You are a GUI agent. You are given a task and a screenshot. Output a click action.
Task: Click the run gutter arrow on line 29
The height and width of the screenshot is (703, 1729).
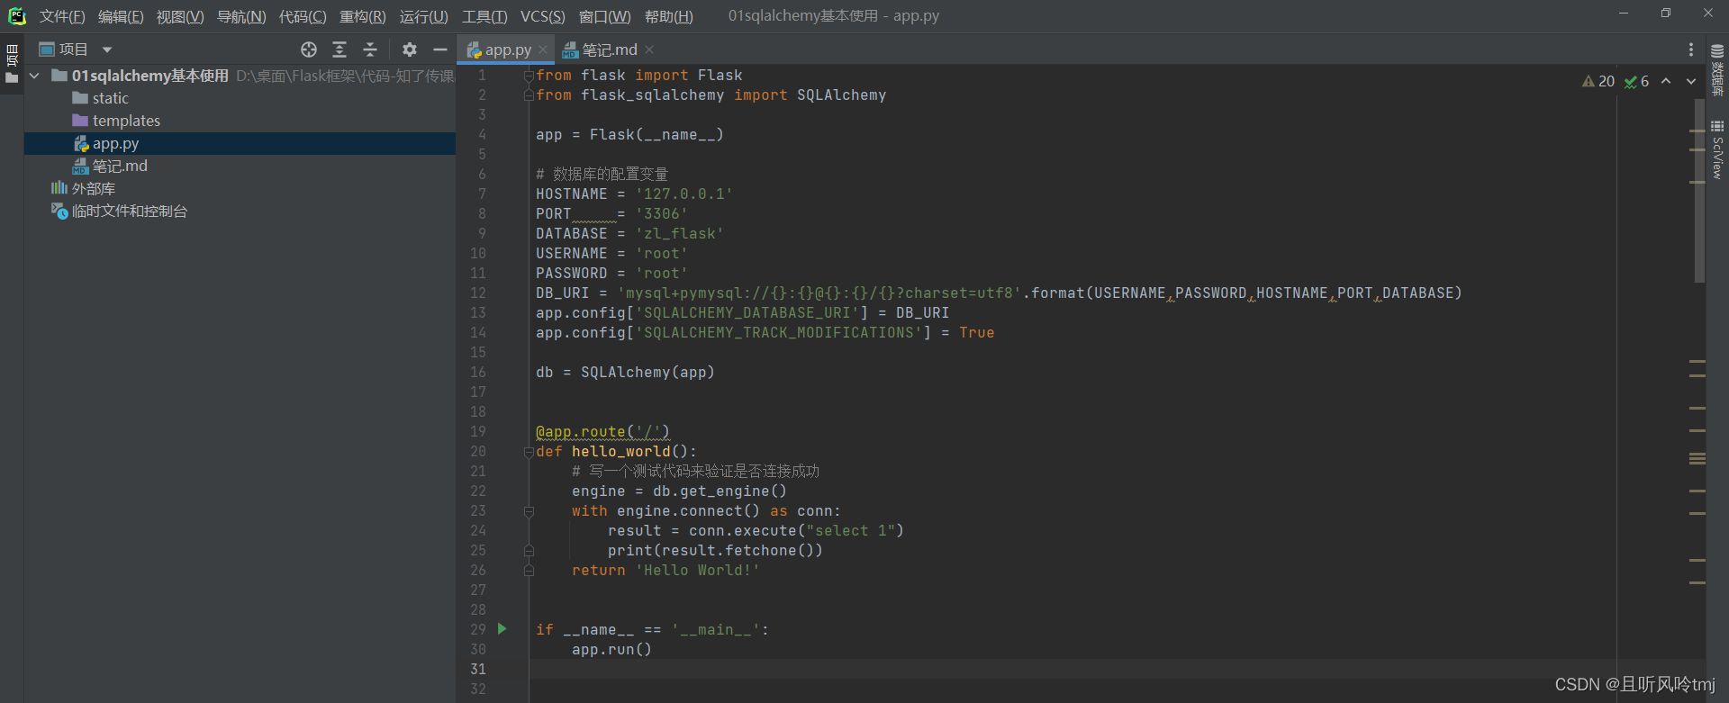coord(502,628)
